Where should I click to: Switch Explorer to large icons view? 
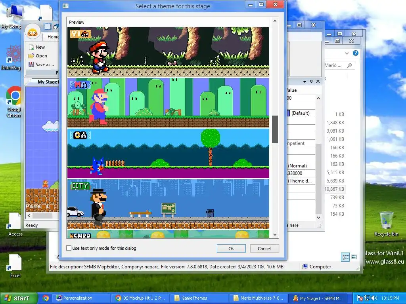(x=354, y=257)
